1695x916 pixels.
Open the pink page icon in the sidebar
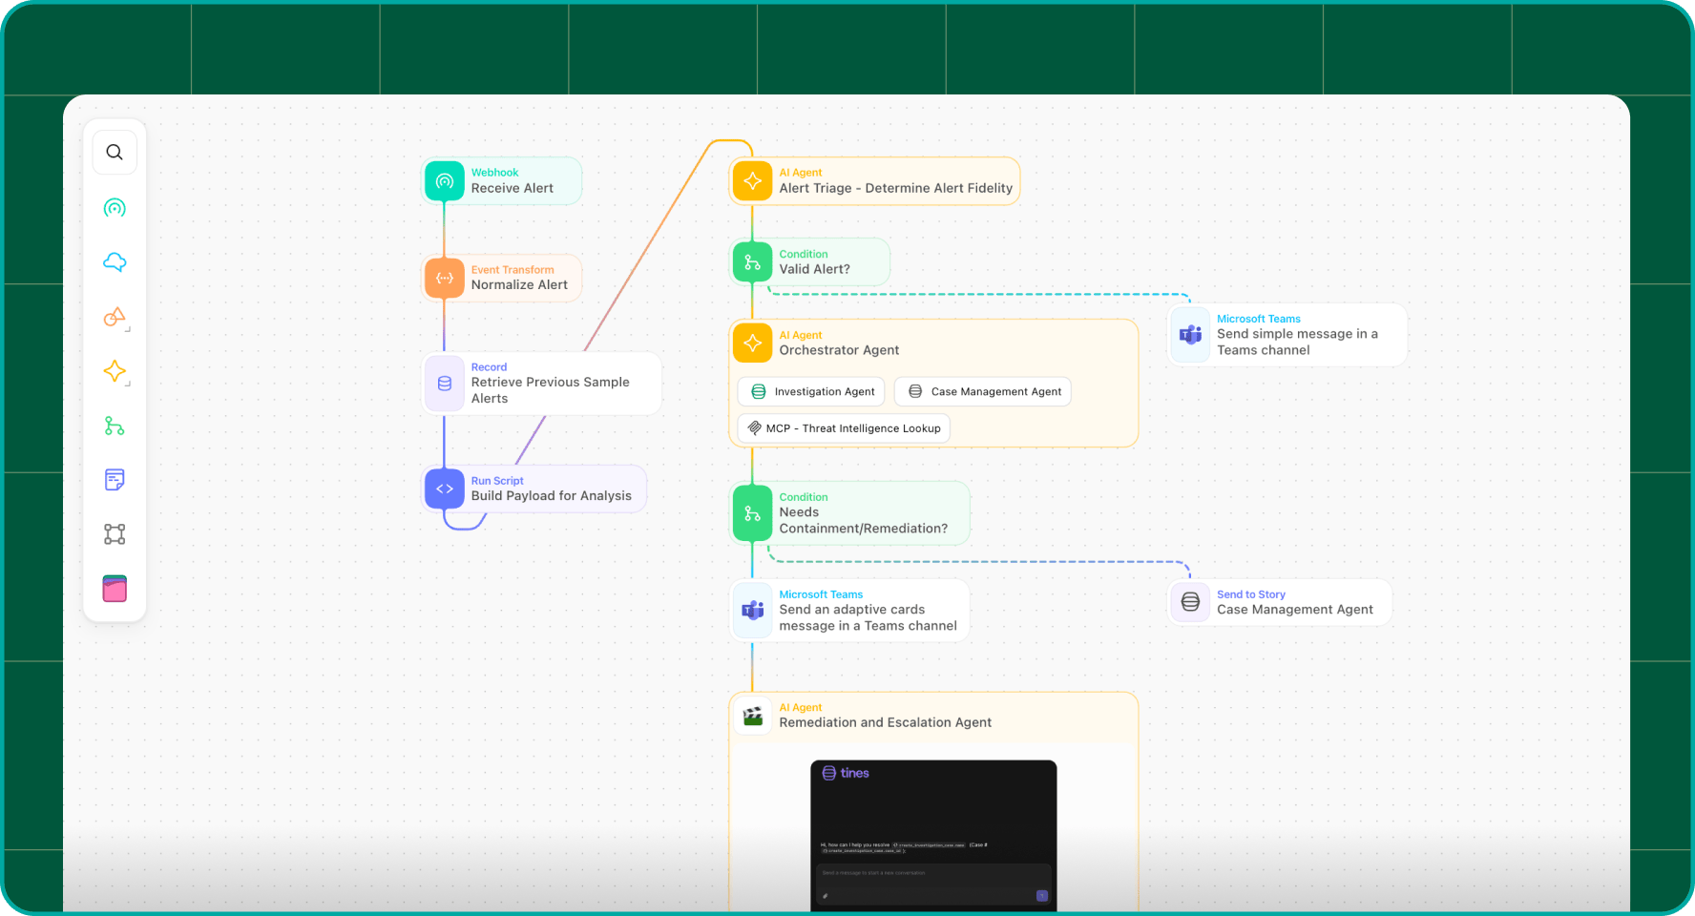click(115, 589)
